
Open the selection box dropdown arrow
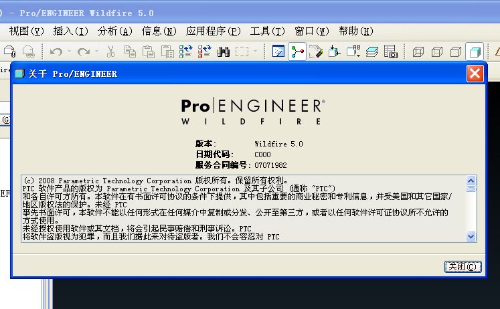coord(255,51)
